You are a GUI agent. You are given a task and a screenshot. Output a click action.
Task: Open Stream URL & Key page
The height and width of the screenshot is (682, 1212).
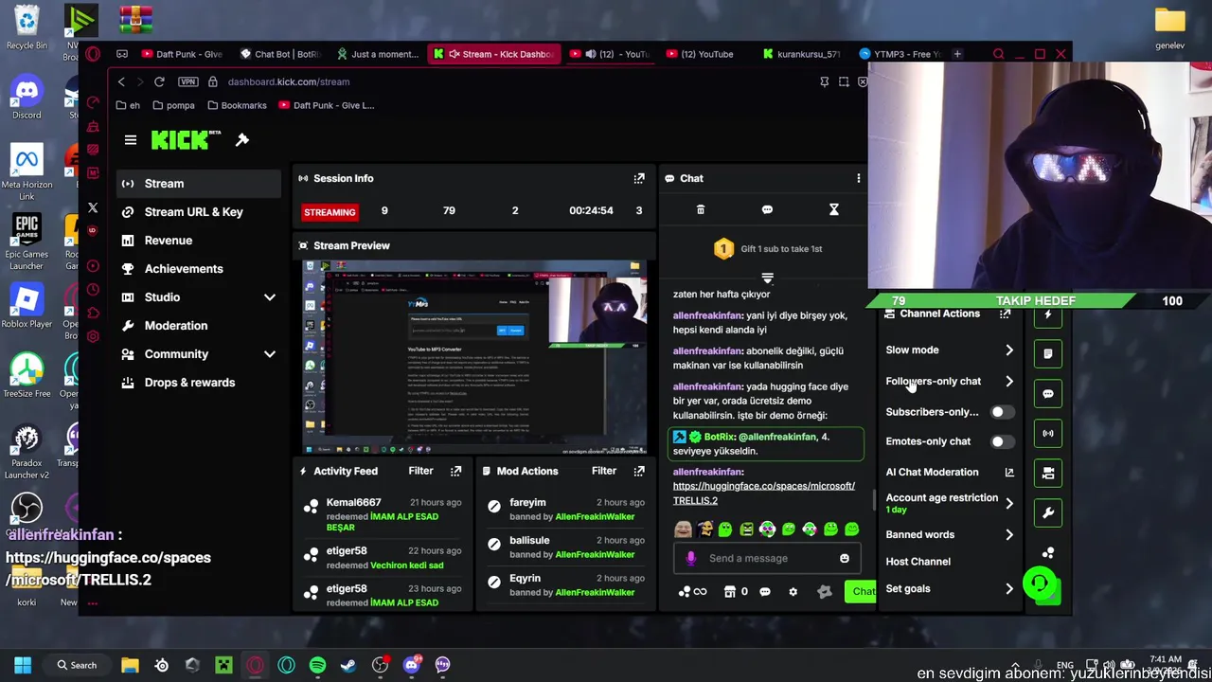198,212
